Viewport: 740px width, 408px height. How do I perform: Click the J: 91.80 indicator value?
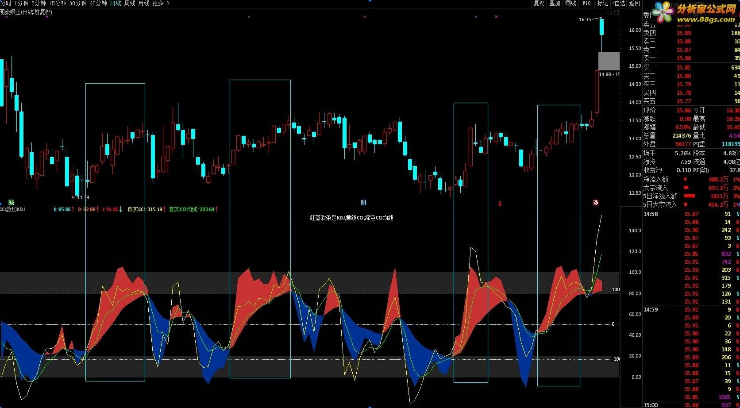point(110,209)
